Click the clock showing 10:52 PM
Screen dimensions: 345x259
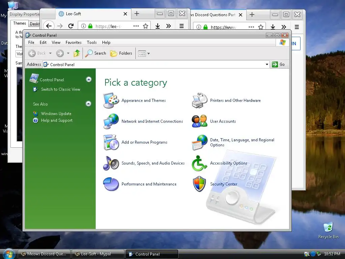[332, 254]
